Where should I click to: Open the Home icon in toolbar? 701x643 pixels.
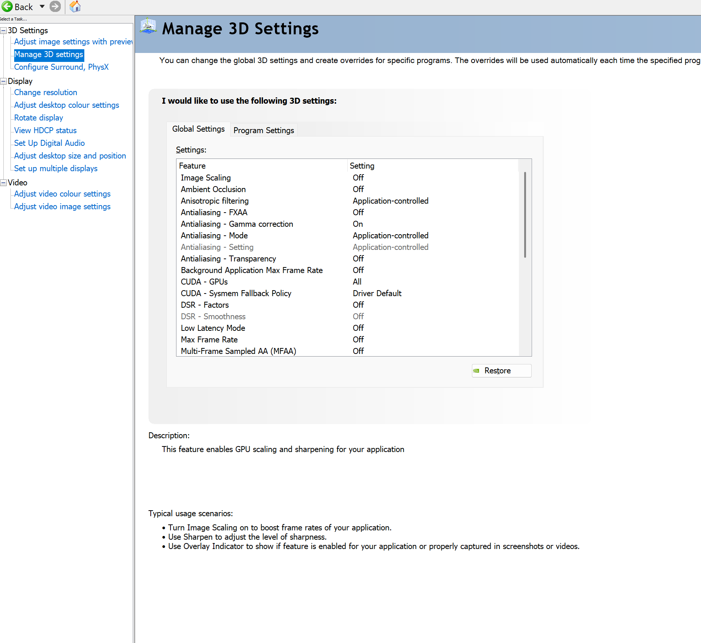click(75, 7)
